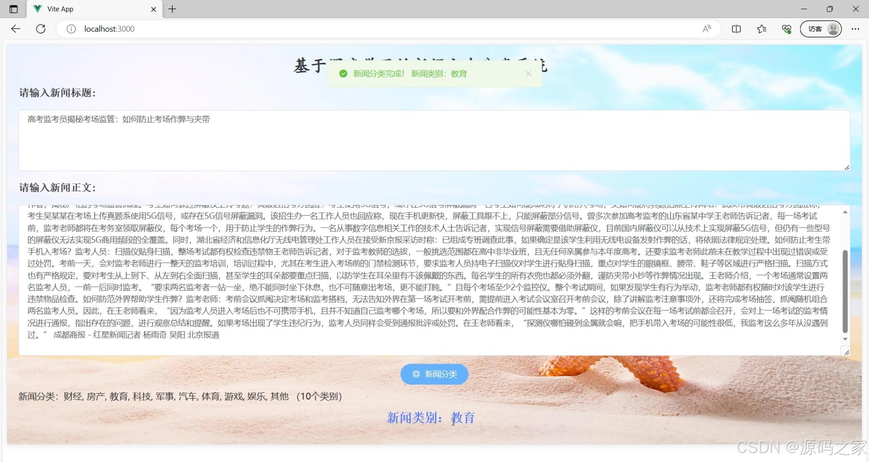Image resolution: width=869 pixels, height=462 pixels.
Task: Click the body textarea resize handle
Action: [846, 352]
